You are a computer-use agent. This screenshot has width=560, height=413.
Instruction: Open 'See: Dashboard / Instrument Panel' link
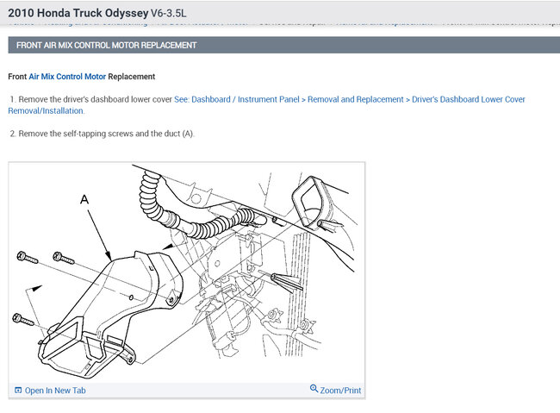click(x=237, y=99)
